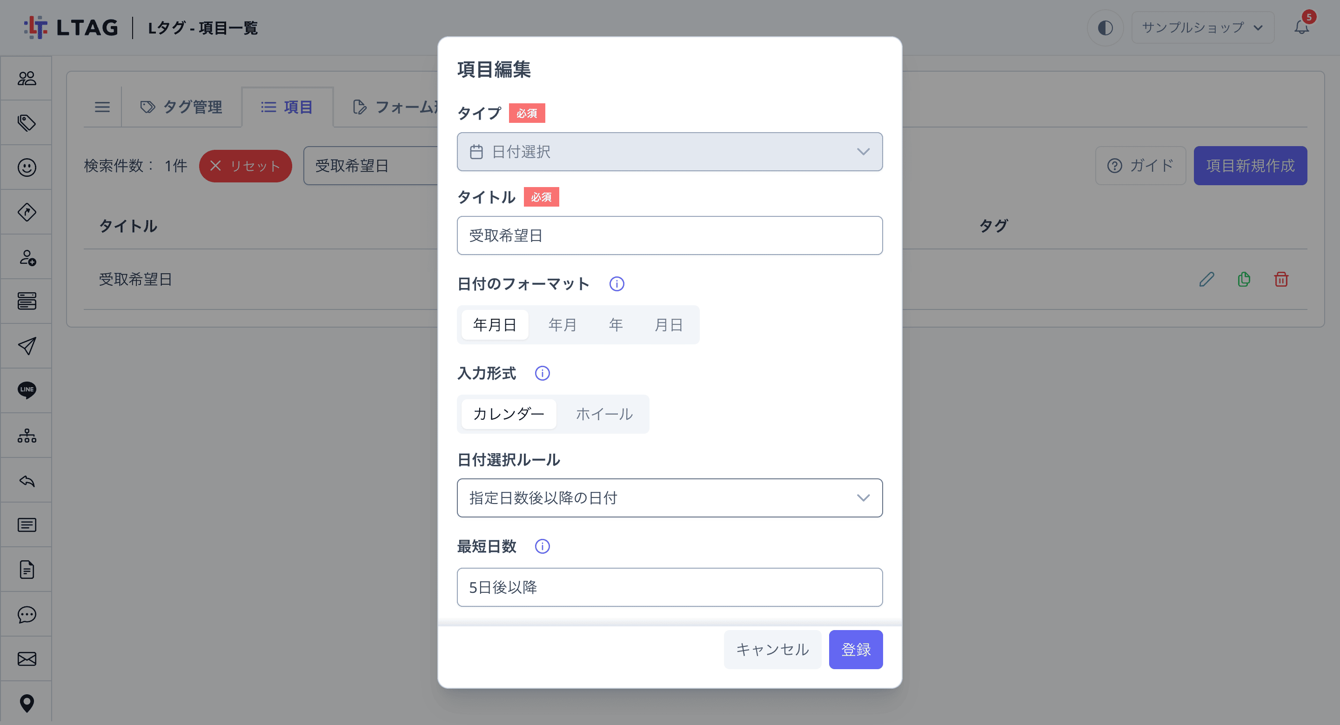This screenshot has width=1340, height=725.
Task: Open the add-user sidebar icon
Action: coord(27,257)
